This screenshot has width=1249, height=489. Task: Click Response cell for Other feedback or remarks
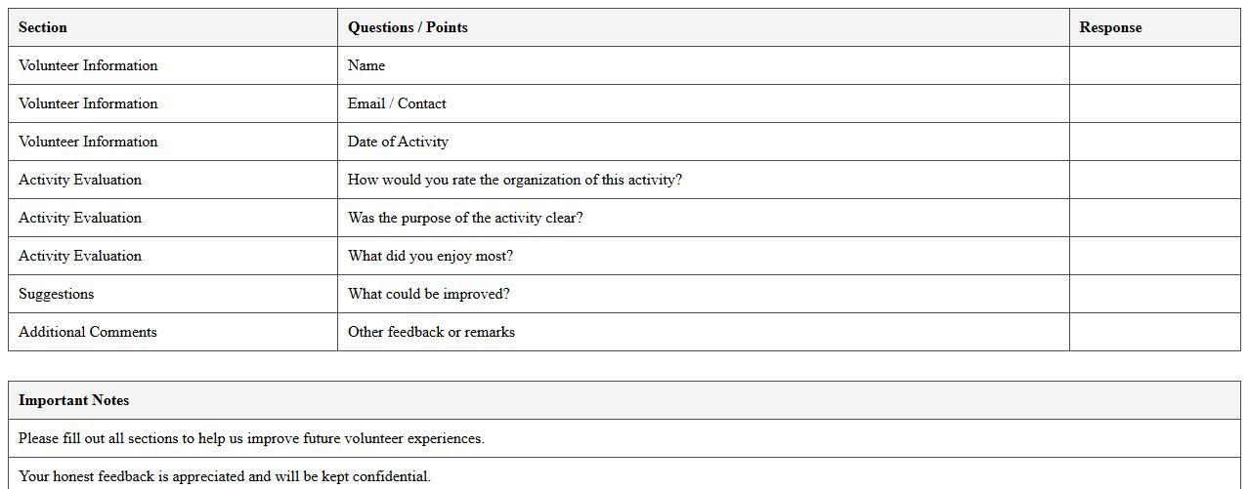pos(1154,332)
